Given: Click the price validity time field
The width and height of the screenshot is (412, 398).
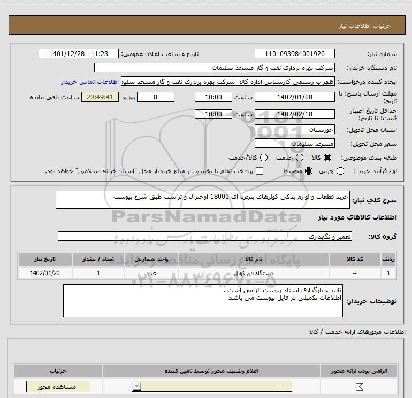Looking at the screenshot, I should pos(213,114).
